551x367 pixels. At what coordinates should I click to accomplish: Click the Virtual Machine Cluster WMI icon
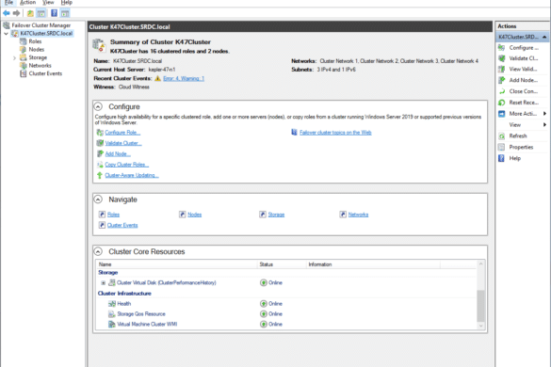[x=112, y=324]
